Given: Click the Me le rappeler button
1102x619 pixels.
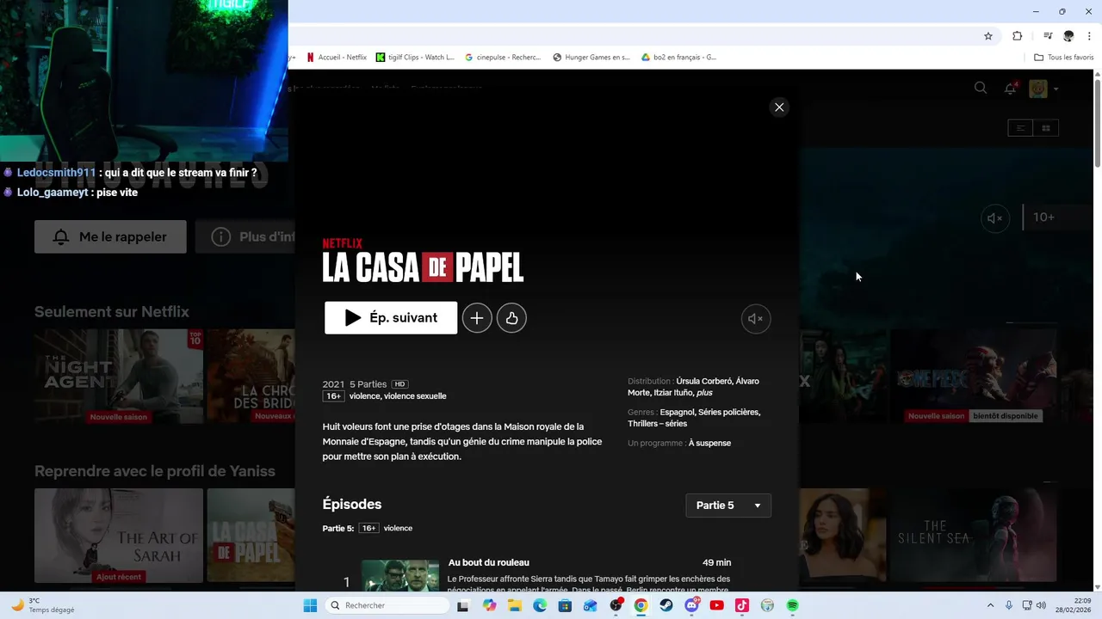Looking at the screenshot, I should [110, 236].
